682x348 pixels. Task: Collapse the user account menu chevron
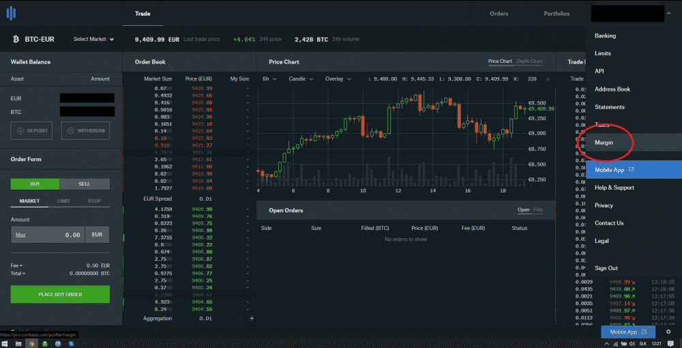[668, 14]
